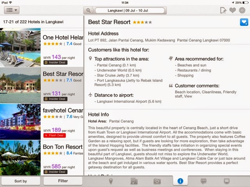Open Bon Ton Resort listing thumbnail

[20, 158]
